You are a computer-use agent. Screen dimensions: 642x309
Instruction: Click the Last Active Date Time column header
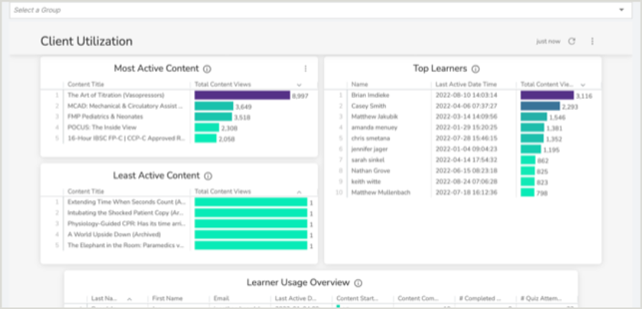point(466,84)
